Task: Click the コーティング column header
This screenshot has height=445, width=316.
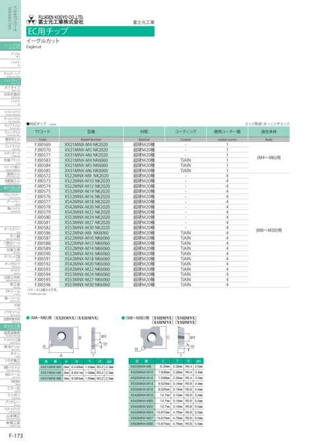Action: point(186,131)
